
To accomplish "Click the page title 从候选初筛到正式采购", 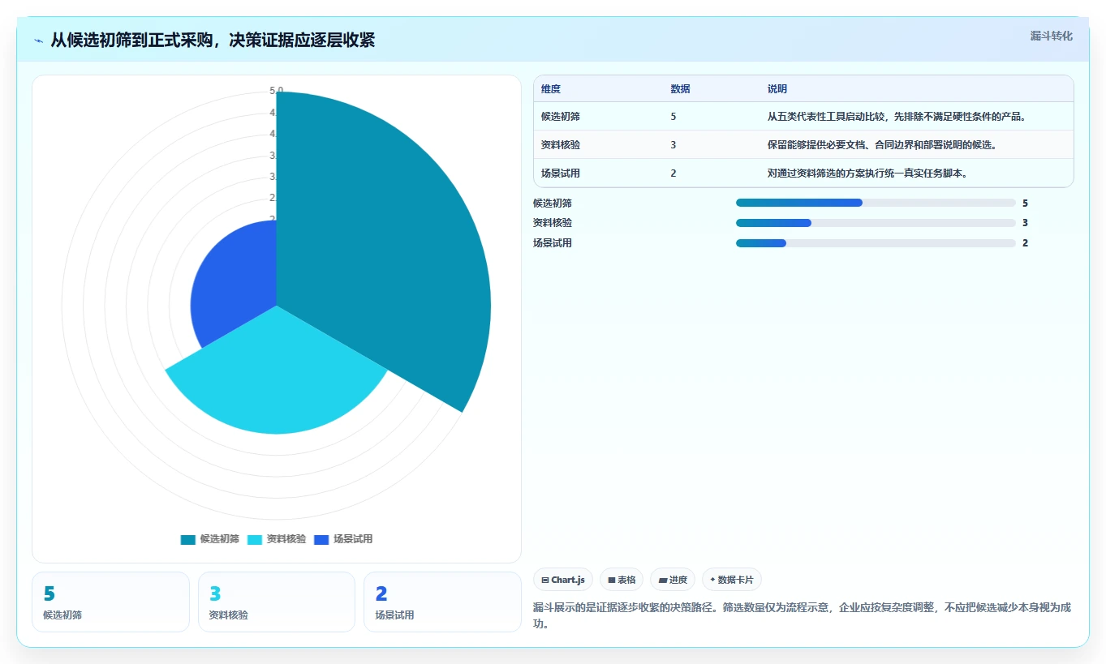I will tap(213, 41).
